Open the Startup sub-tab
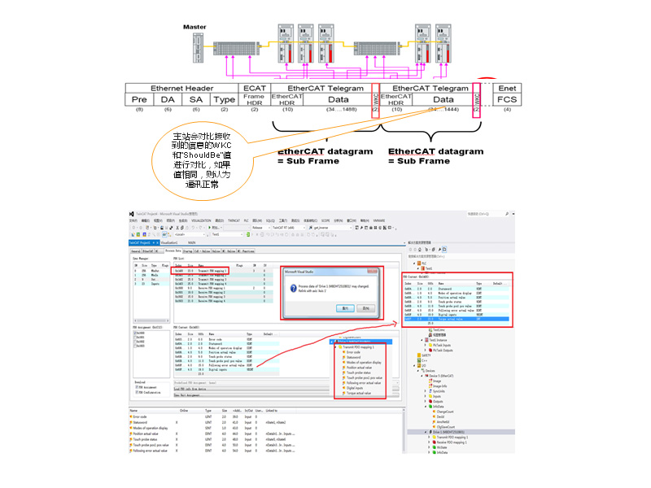 pos(188,251)
